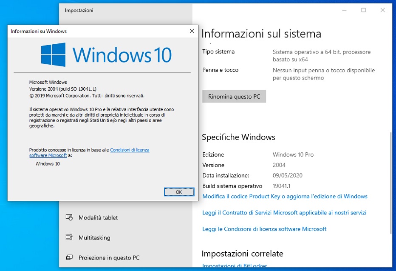The image size is (396, 271).
Task: Open Impostazioni di BitLocker link
Action: (235, 265)
